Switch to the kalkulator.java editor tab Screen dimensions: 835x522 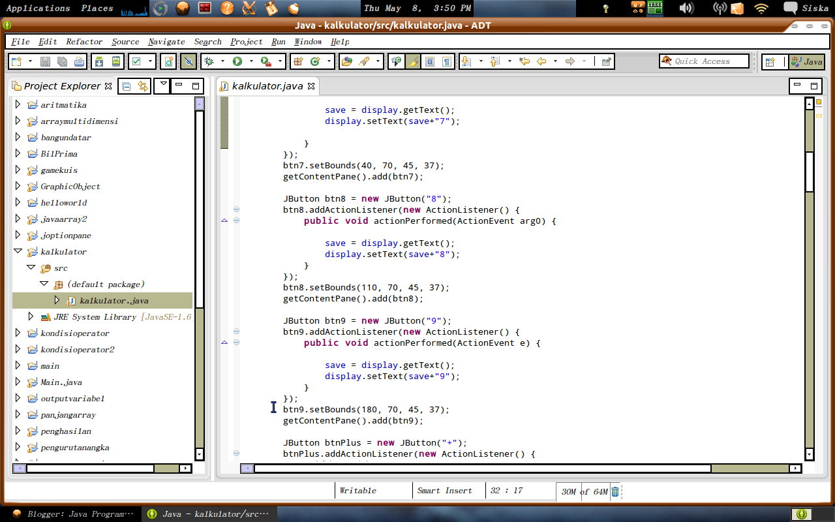[267, 85]
